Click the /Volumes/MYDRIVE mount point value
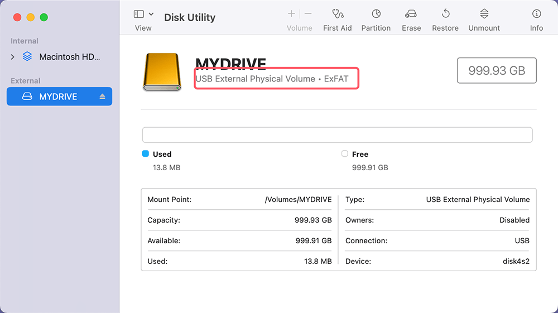The height and width of the screenshot is (313, 558). (x=298, y=200)
